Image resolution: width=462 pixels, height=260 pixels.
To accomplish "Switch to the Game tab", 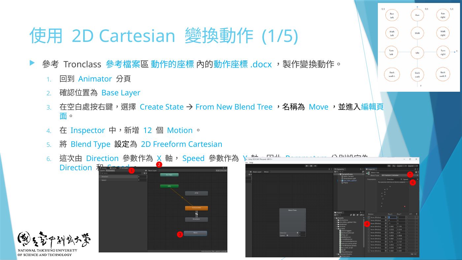I will pos(113,168).
